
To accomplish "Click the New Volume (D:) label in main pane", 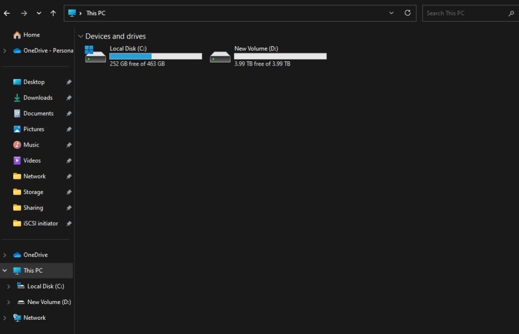I will point(256,48).
